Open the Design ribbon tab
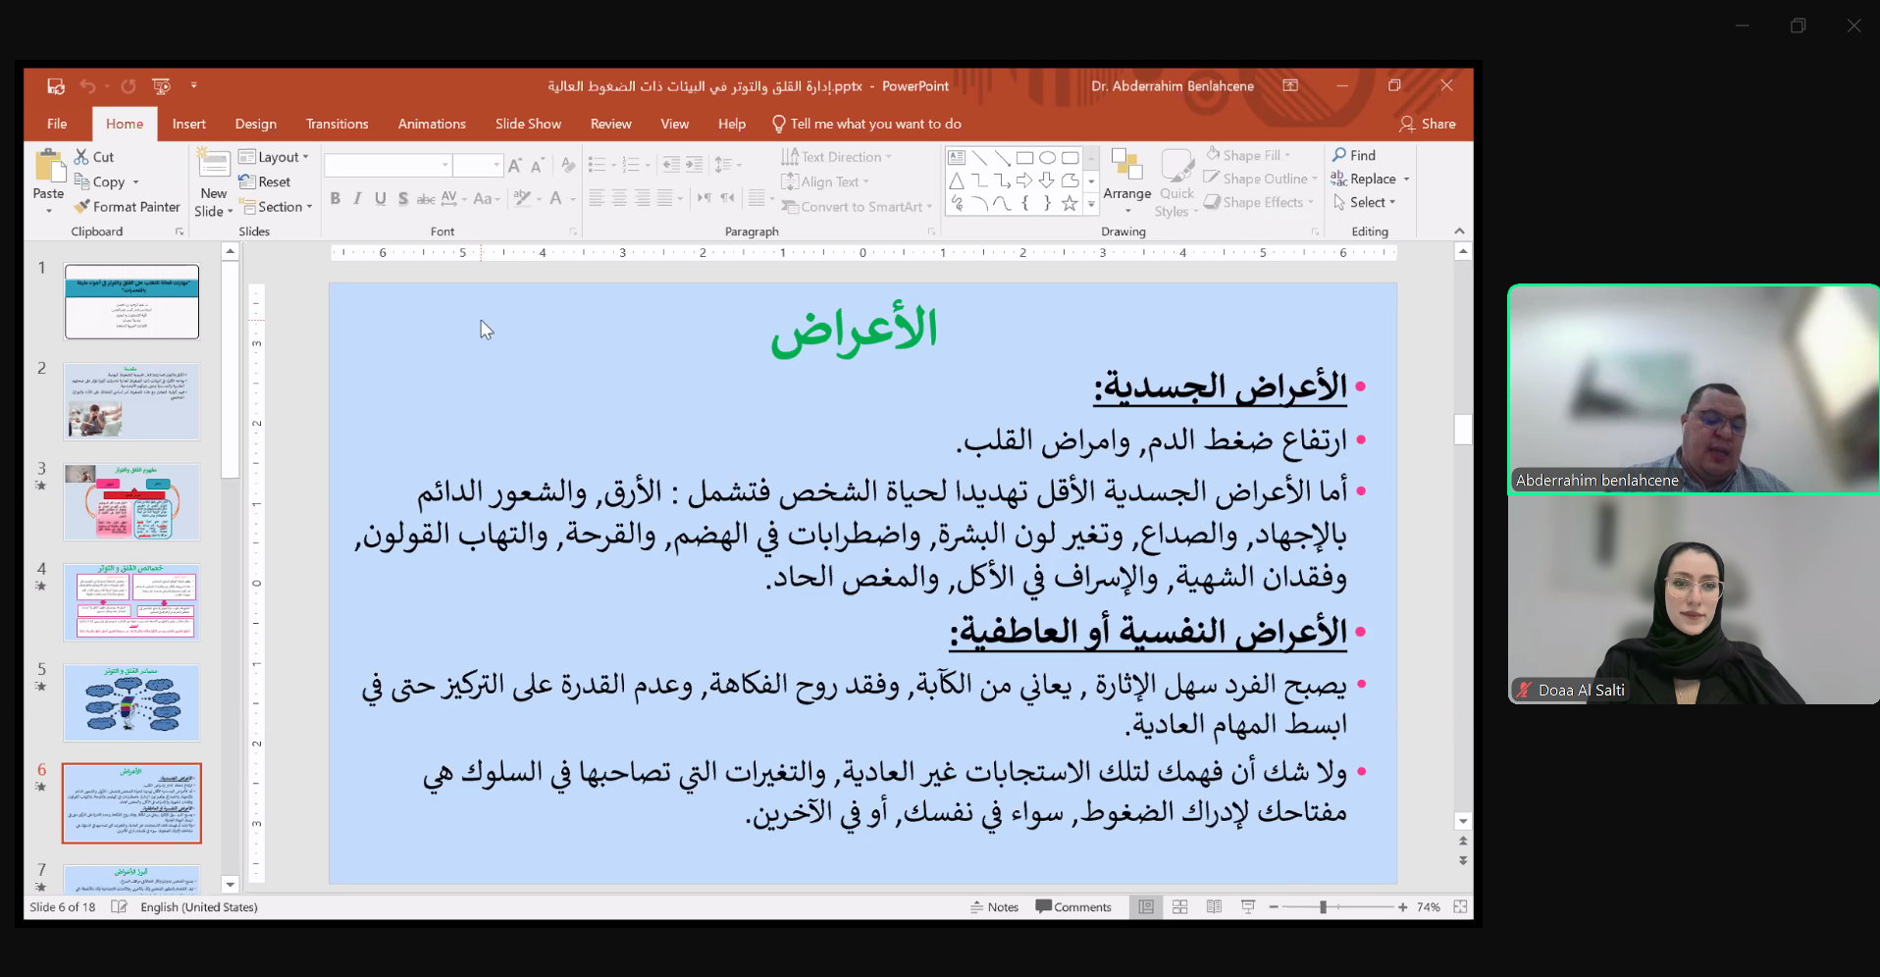This screenshot has height=977, width=1880. (x=255, y=124)
